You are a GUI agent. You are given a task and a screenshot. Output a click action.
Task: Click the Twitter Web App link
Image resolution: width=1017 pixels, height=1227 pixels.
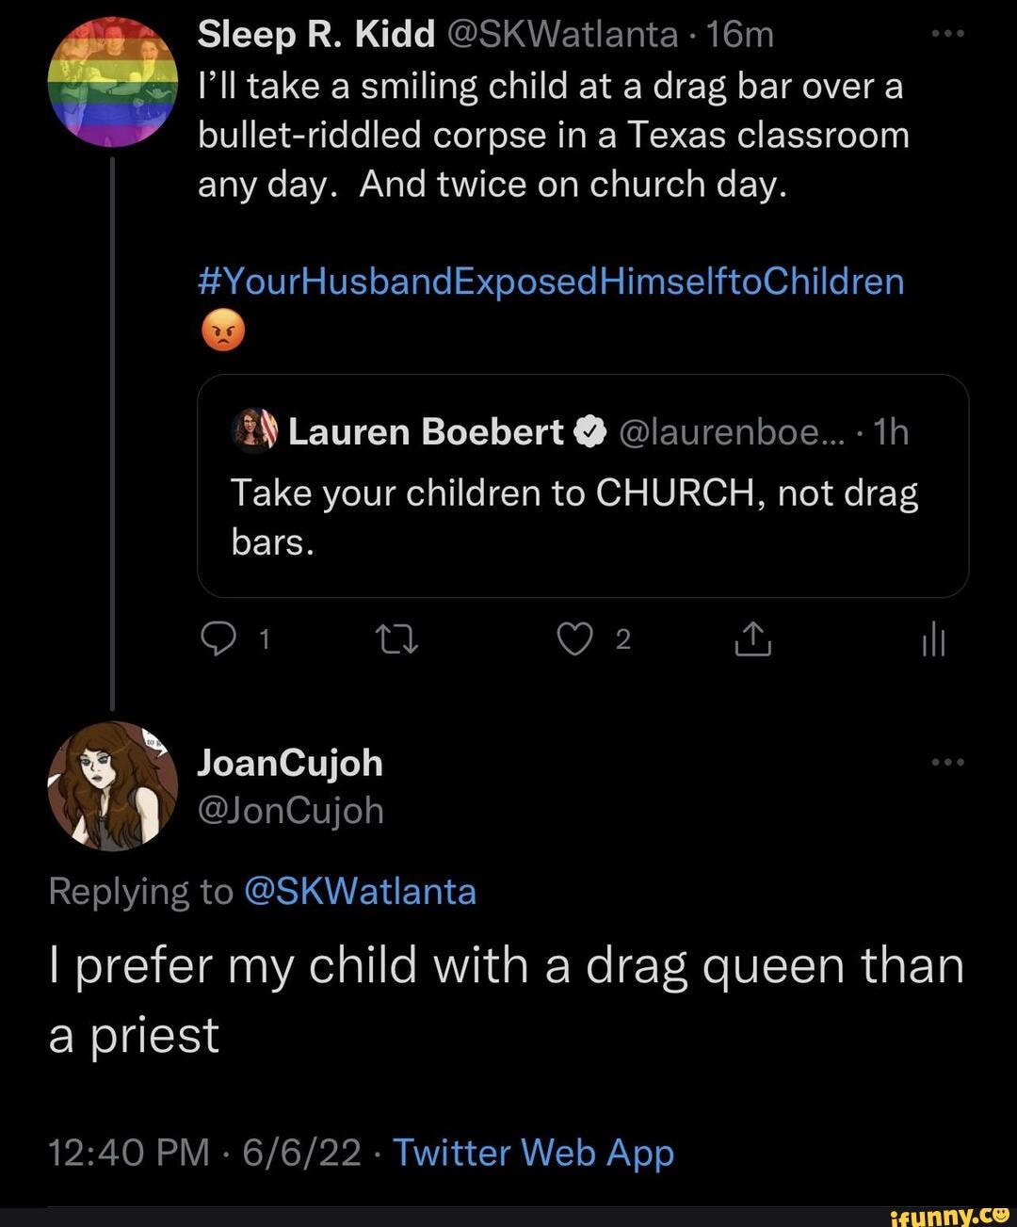pos(533,1153)
